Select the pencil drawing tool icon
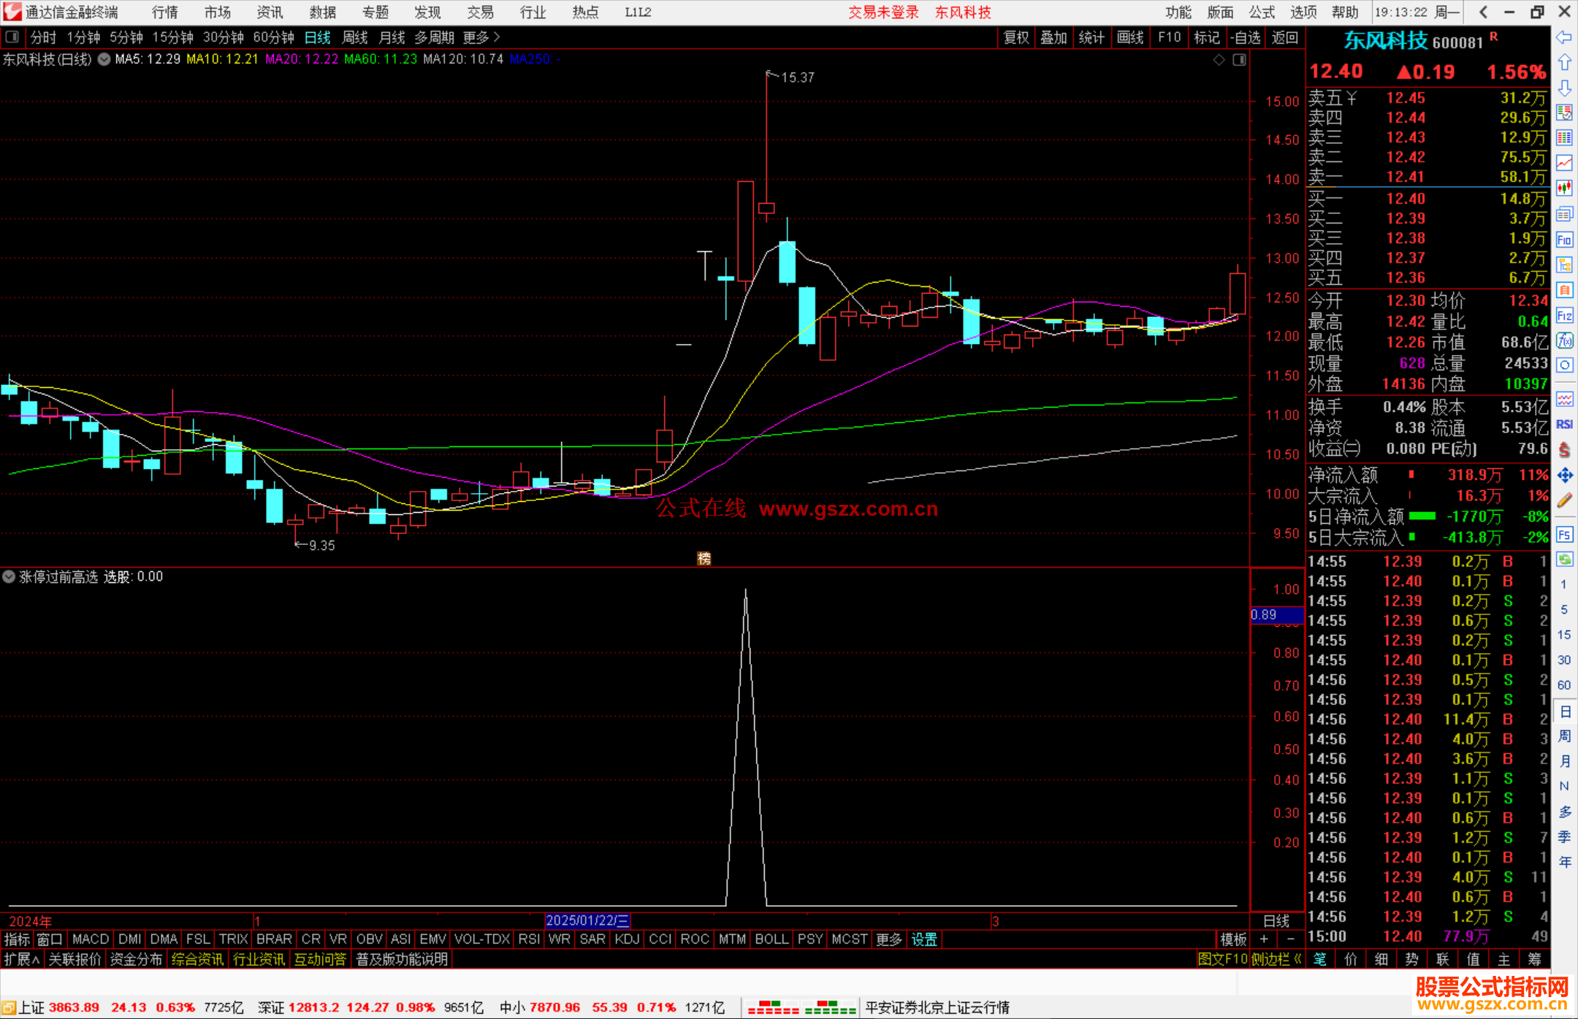Viewport: 1578px width, 1019px height. [1564, 501]
